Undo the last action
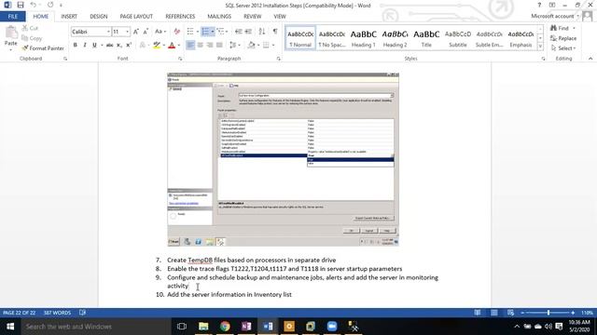This screenshot has height=335, width=597. [x=34, y=6]
